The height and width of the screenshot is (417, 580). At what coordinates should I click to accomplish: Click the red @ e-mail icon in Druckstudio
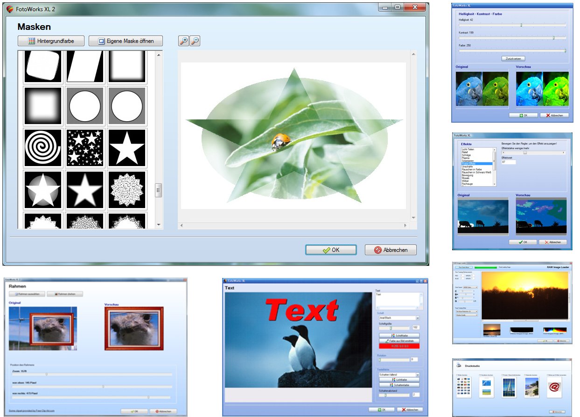pyautogui.click(x=554, y=387)
